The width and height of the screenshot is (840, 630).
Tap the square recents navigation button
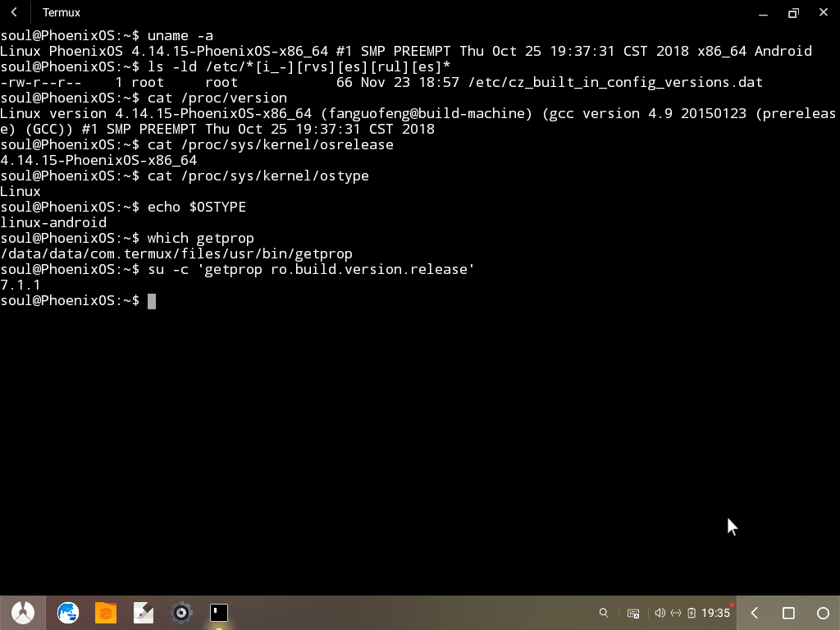coord(788,612)
